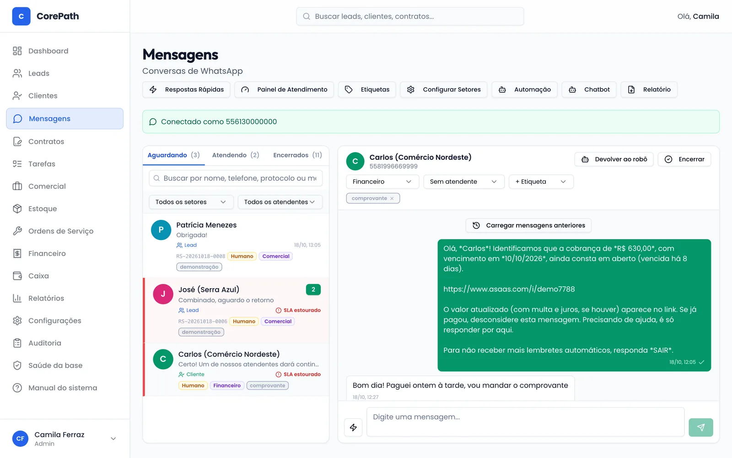
Task: Open Chatbot configuration
Action: pos(589,90)
